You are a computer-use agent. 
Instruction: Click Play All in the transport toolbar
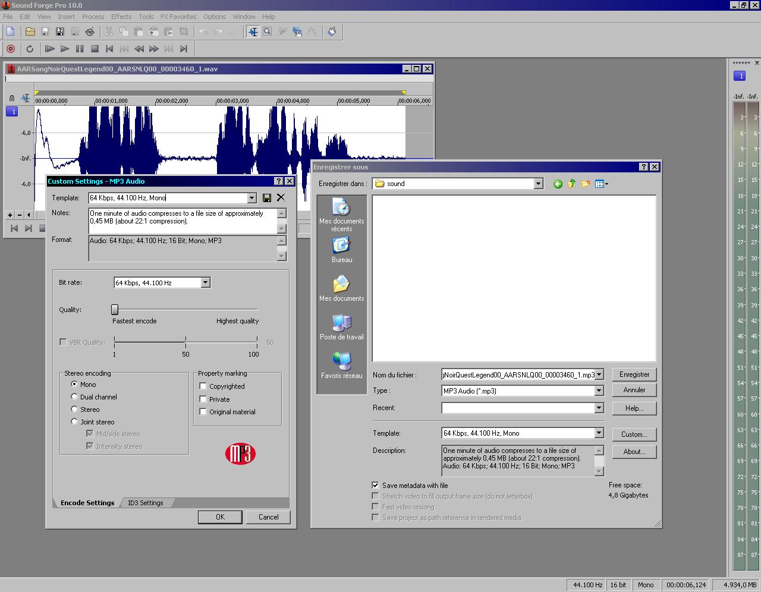pyautogui.click(x=50, y=49)
